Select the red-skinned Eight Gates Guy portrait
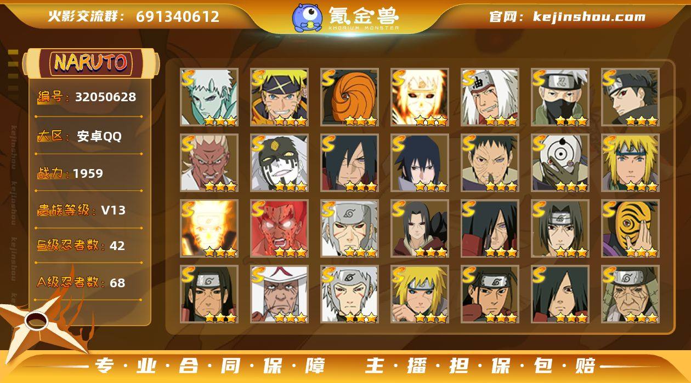This screenshot has height=383, width=691. [x=279, y=228]
